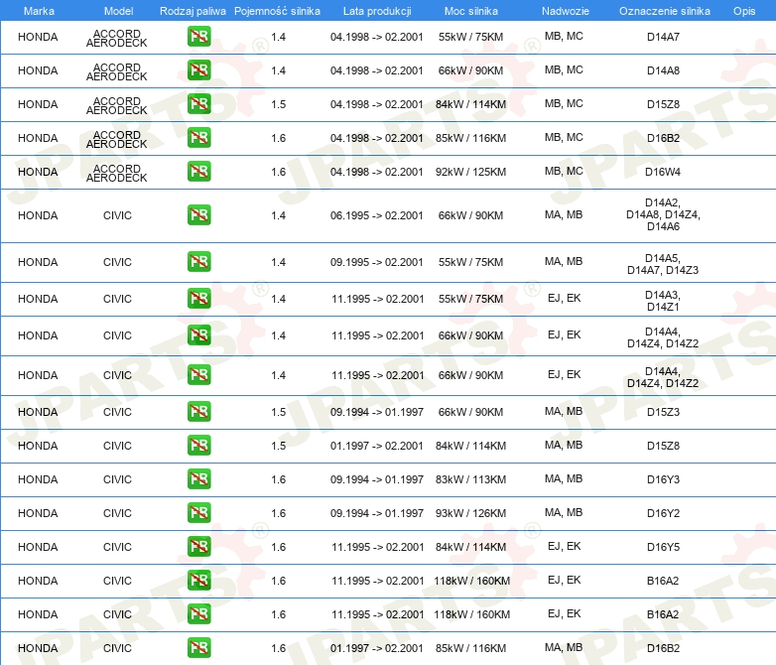This screenshot has height=665, width=776.
Task: Click D16Y2 engine code cell
Action: [x=663, y=513]
